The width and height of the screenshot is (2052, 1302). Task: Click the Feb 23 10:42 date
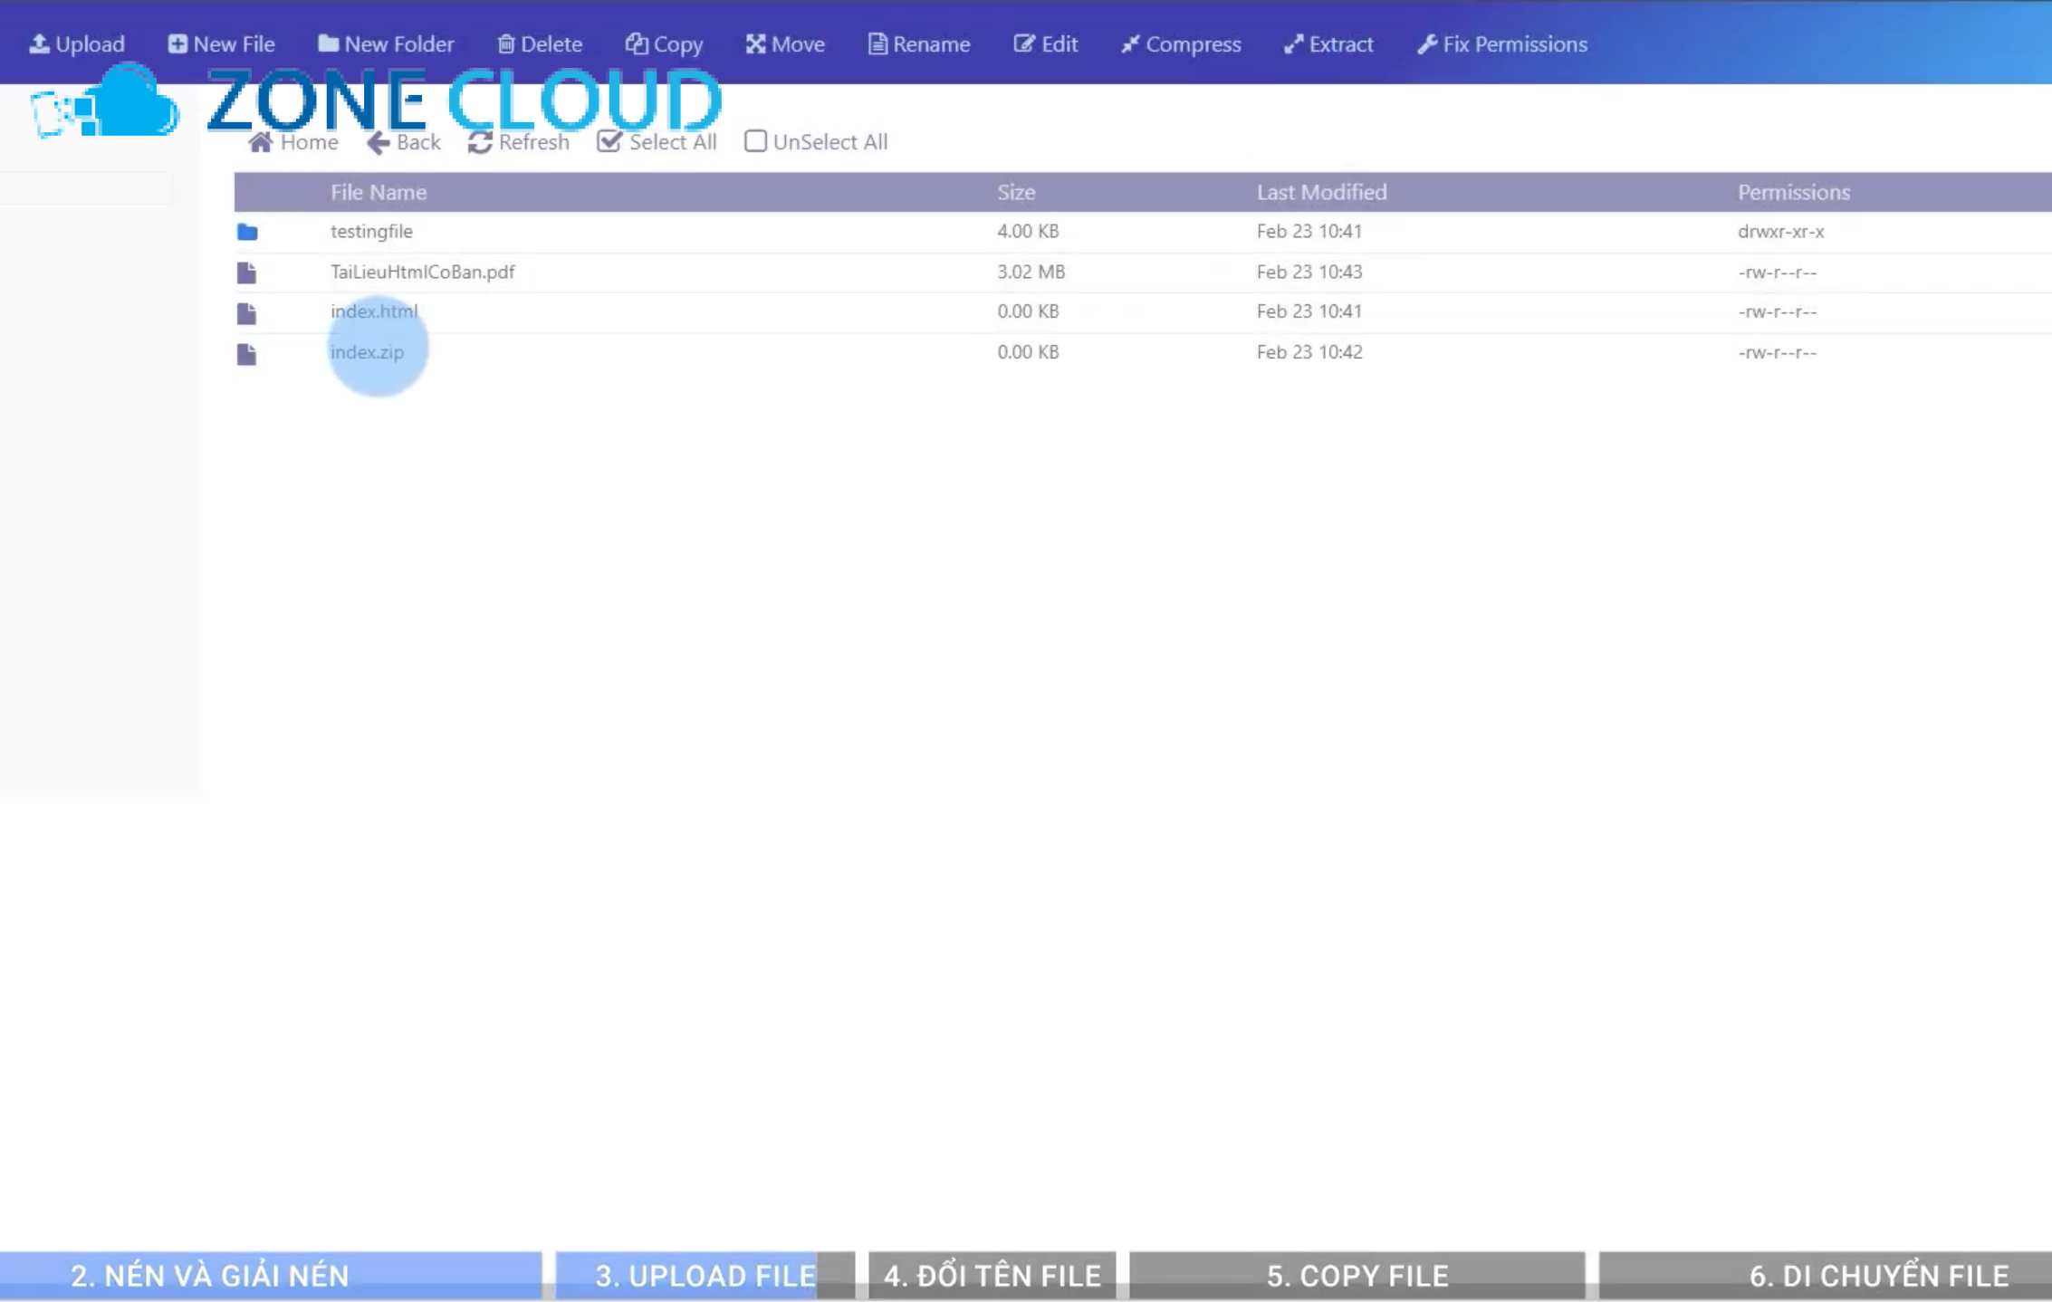[1309, 351]
